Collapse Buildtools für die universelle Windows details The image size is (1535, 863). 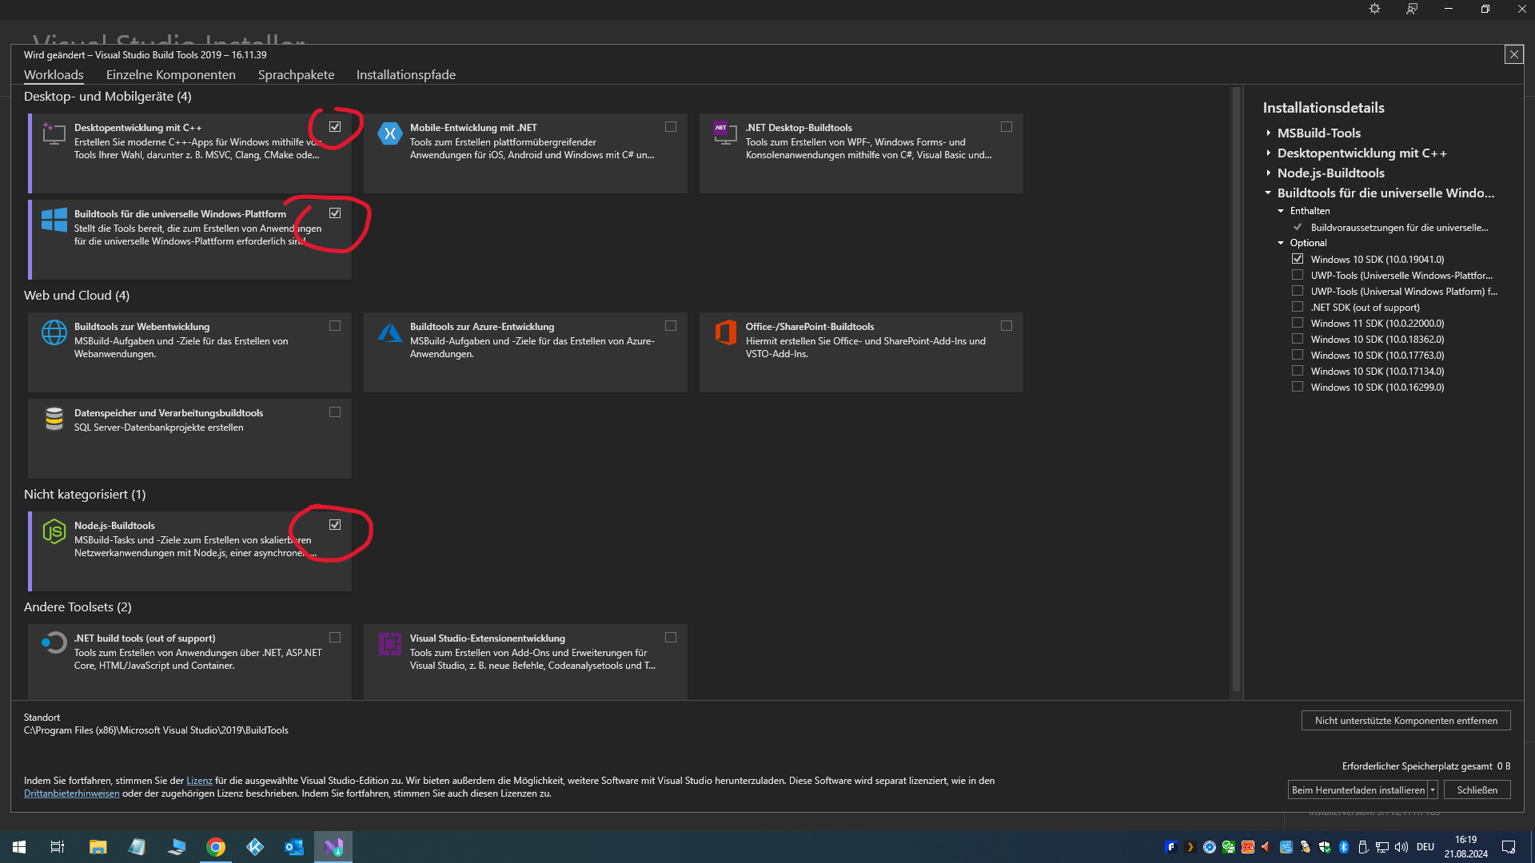1269,193
